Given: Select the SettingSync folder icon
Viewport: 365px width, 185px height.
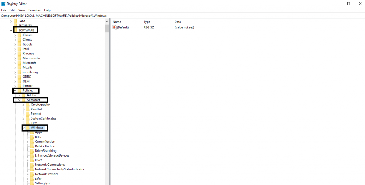Looking at the screenshot, I should click(x=32, y=183).
